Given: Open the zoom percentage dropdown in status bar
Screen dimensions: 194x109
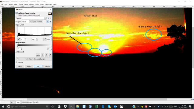Looking at the screenshot, I should click(x=21, y=102).
